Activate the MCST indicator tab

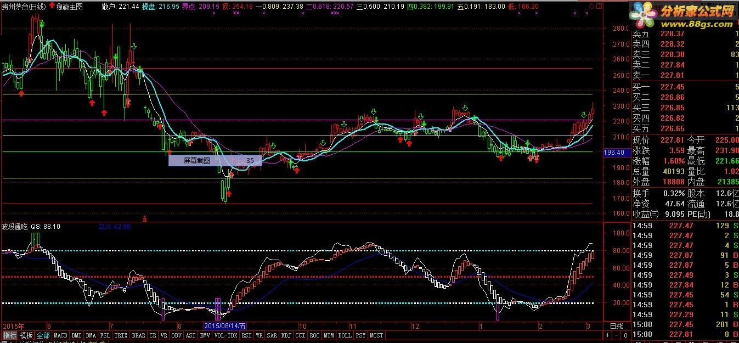coord(377,335)
